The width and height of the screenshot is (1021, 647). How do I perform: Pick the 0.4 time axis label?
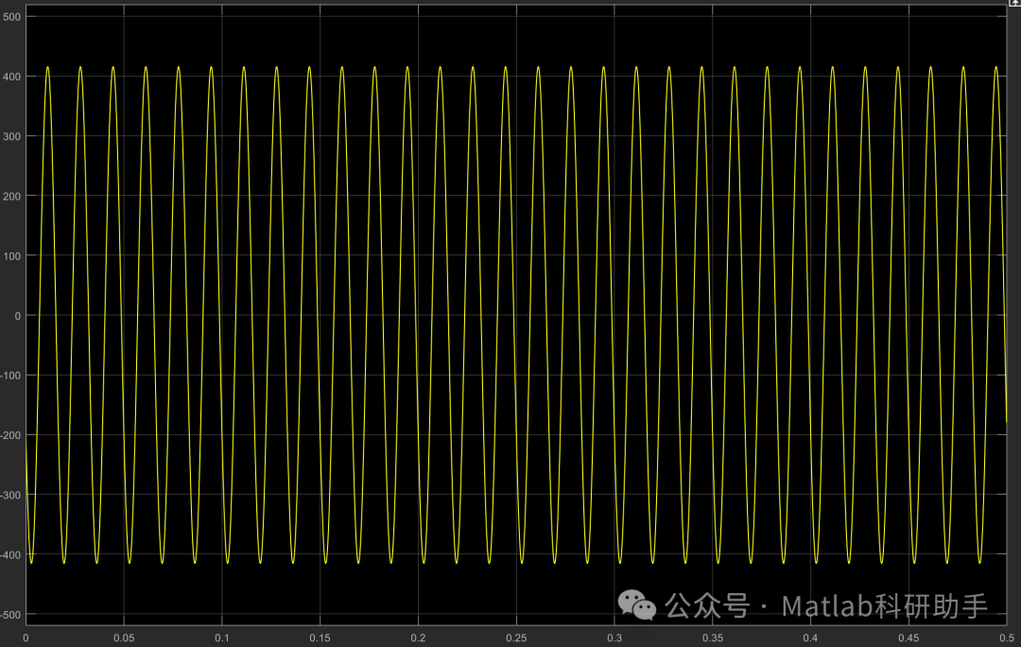pos(810,638)
